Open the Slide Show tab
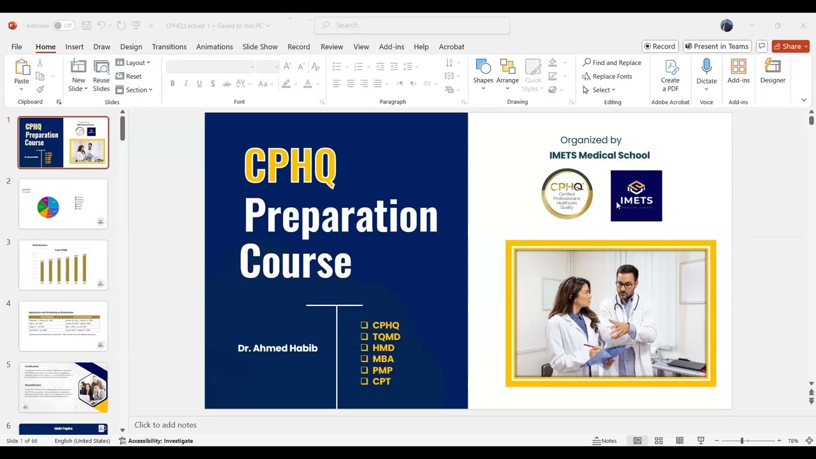The image size is (816, 459). pos(260,47)
